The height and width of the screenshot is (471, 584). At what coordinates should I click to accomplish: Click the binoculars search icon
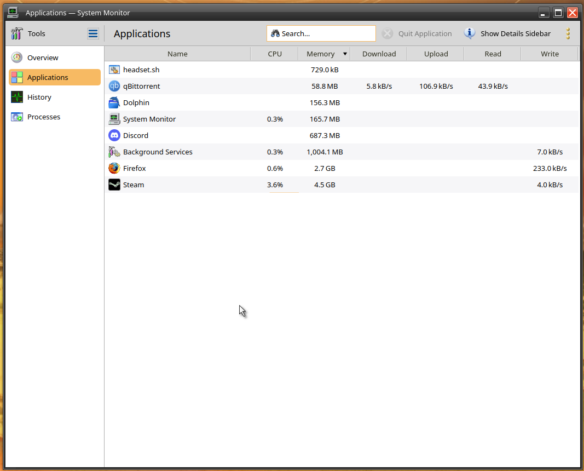(275, 33)
